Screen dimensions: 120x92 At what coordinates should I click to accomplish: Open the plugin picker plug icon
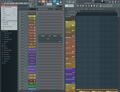click(94, 6)
